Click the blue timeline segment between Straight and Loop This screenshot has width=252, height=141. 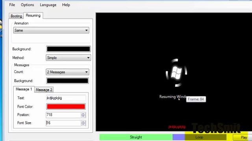point(179,137)
